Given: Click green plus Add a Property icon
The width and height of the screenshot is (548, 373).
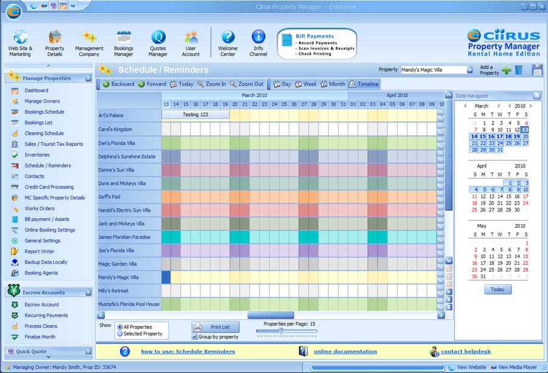Looking at the screenshot, I should coord(506,70).
